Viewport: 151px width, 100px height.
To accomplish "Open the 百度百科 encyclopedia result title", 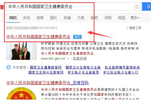I will (47, 83).
